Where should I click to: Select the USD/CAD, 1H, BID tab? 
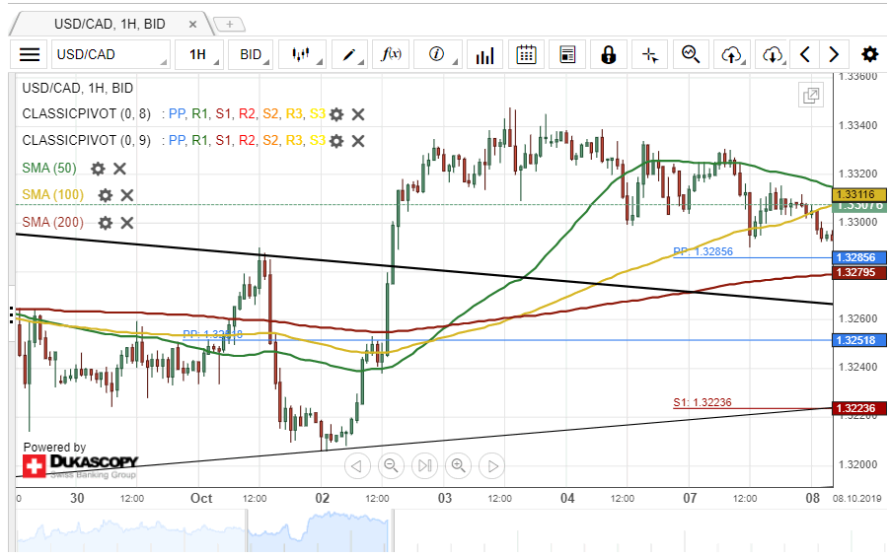(x=111, y=22)
